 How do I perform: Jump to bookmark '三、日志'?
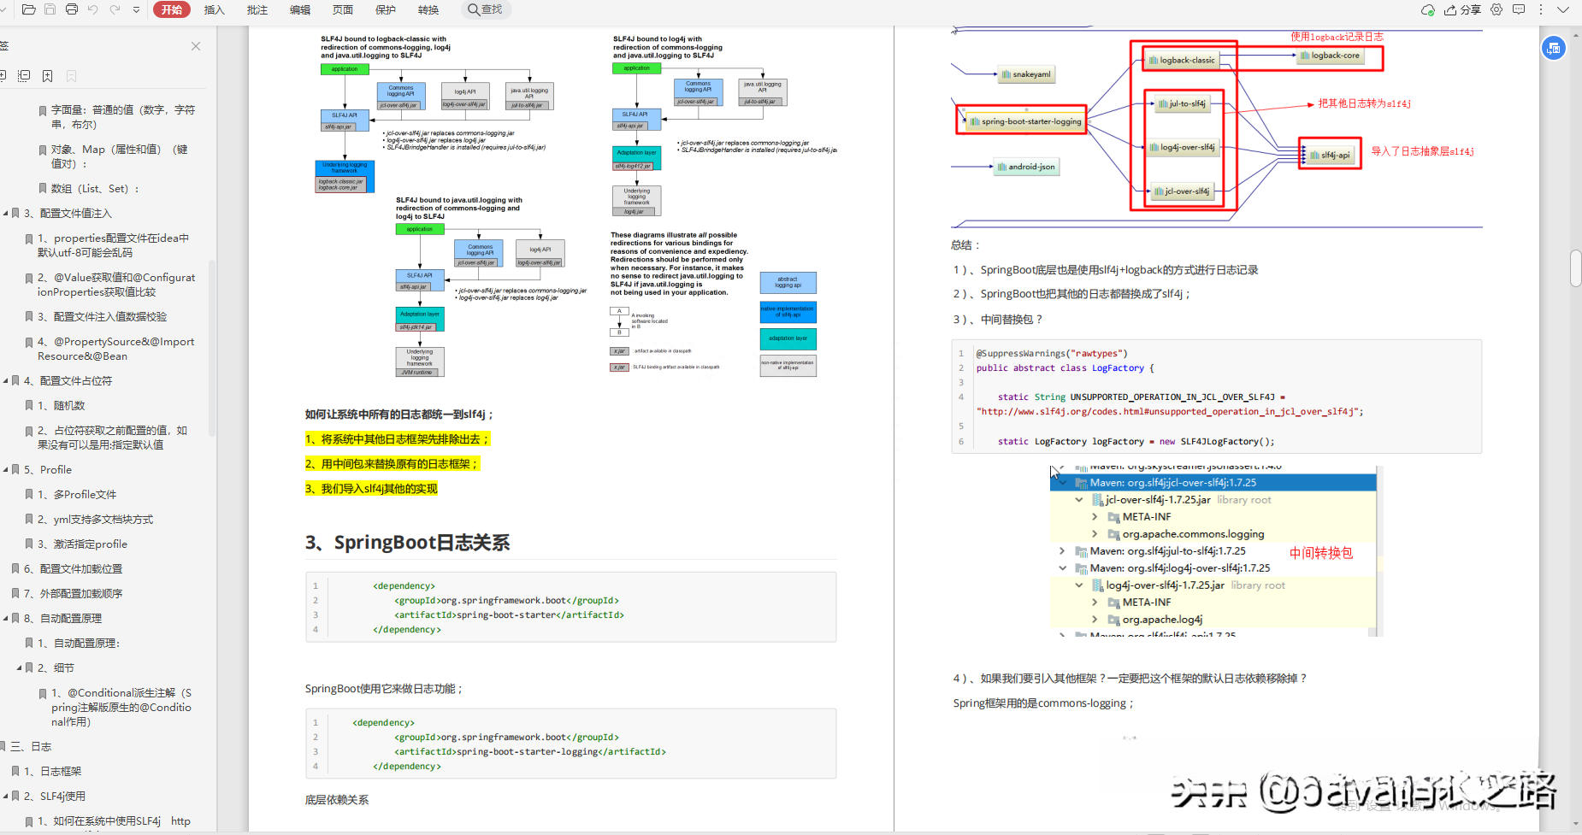[31, 746]
